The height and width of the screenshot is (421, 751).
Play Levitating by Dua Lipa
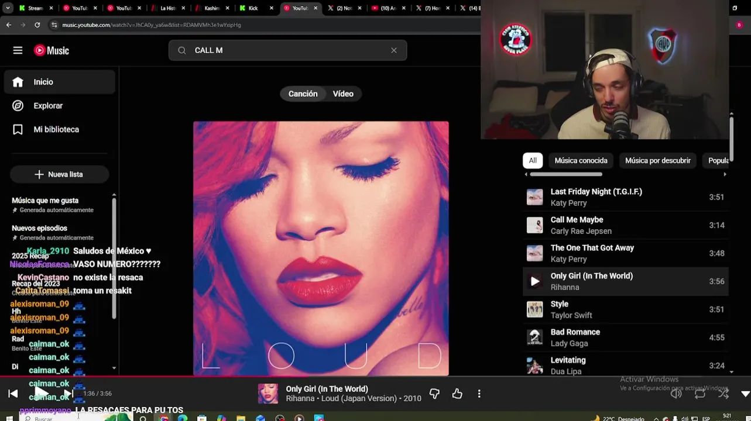click(x=625, y=365)
